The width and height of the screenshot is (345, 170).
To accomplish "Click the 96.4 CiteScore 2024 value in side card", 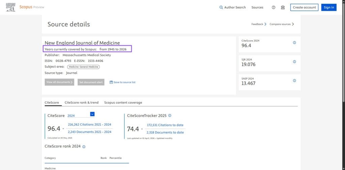I will tap(246, 46).
